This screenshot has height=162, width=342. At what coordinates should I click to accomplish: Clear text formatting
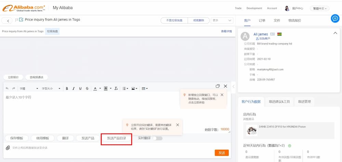coord(116,89)
